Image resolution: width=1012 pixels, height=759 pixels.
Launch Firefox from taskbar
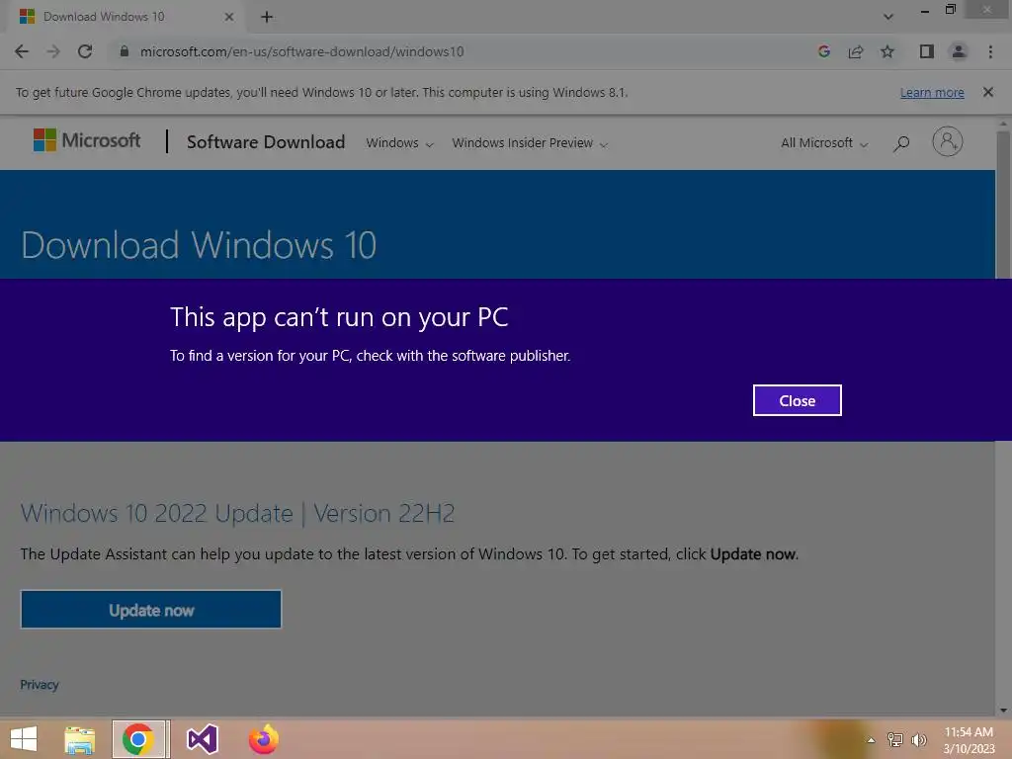point(263,739)
